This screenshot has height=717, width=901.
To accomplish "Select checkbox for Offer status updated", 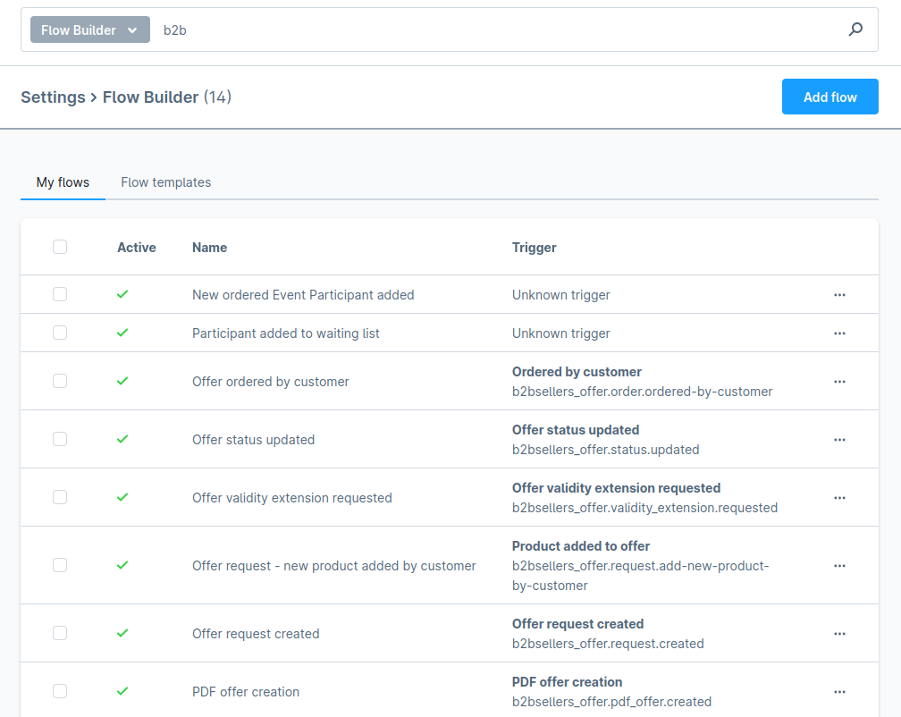I will coord(60,439).
